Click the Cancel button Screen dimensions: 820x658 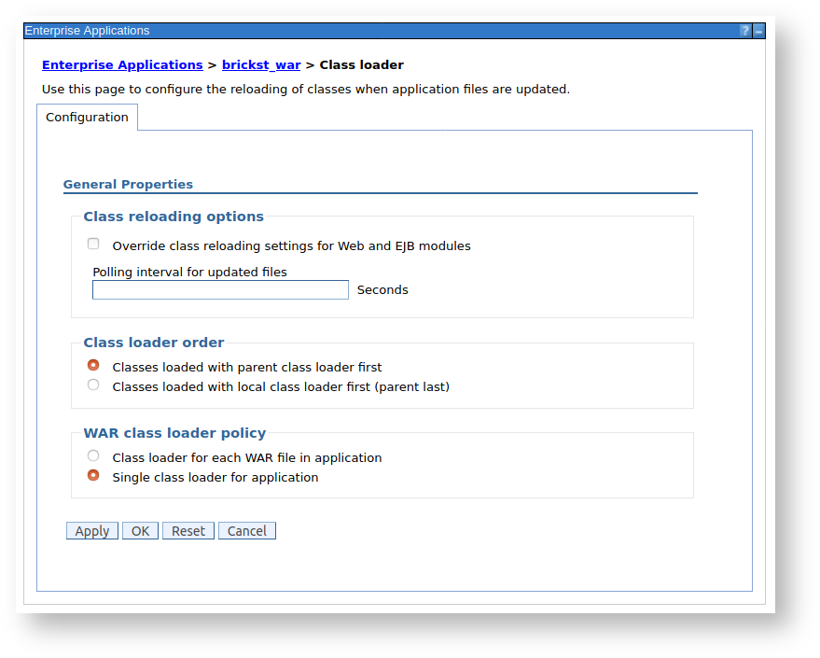tap(246, 530)
